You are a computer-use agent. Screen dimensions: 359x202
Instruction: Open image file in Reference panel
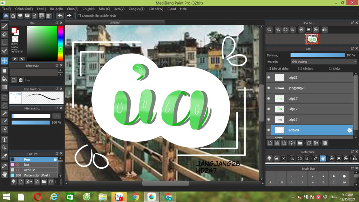(x=276, y=159)
